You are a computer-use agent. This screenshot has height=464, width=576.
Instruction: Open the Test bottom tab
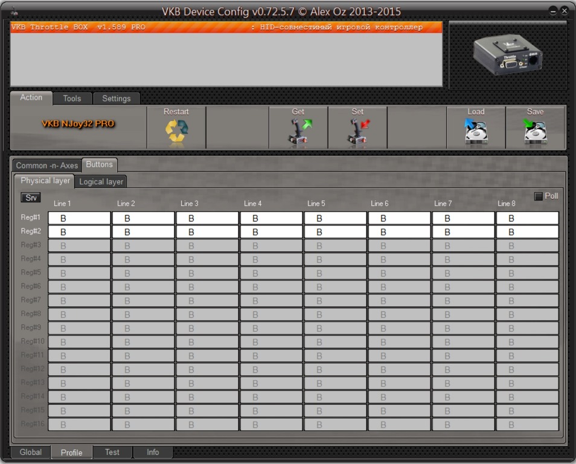click(x=112, y=453)
